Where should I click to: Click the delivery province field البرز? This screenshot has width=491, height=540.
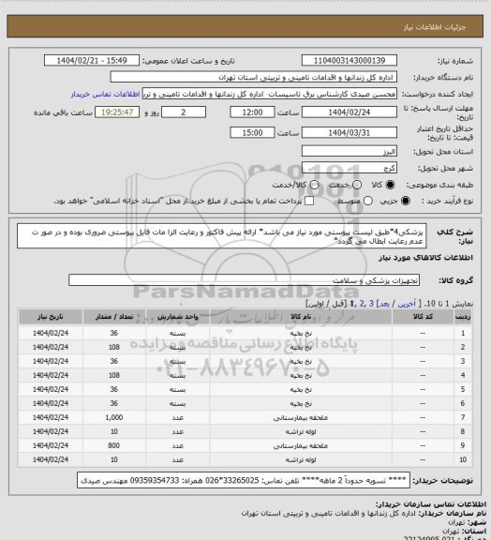(x=350, y=151)
